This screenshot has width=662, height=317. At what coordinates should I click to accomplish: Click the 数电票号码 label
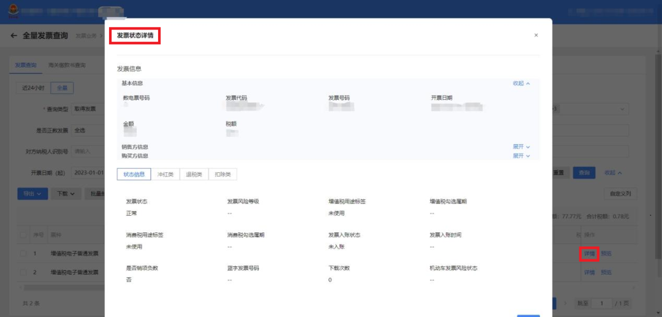(136, 97)
